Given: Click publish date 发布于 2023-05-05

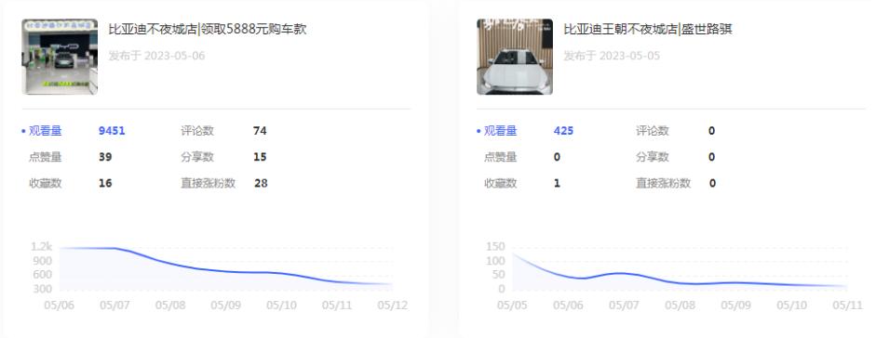Looking at the screenshot, I should (612, 56).
